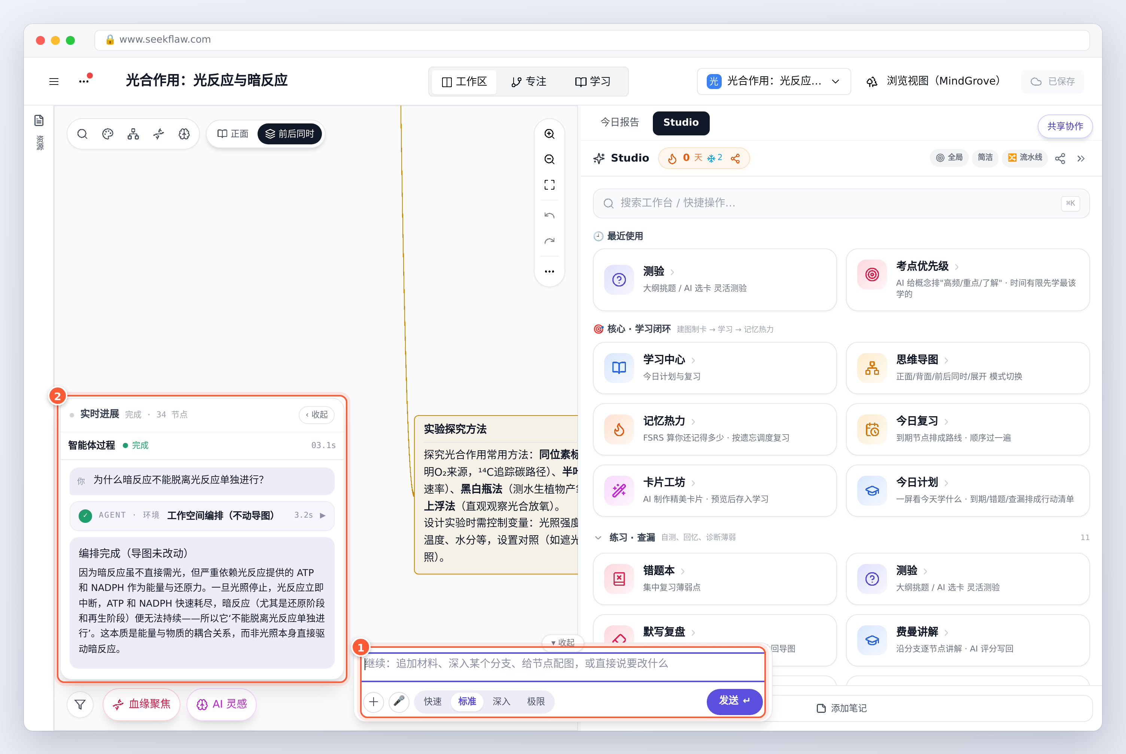Collapse the 练习·查漏 section
This screenshot has height=754, width=1126.
pyautogui.click(x=598, y=537)
